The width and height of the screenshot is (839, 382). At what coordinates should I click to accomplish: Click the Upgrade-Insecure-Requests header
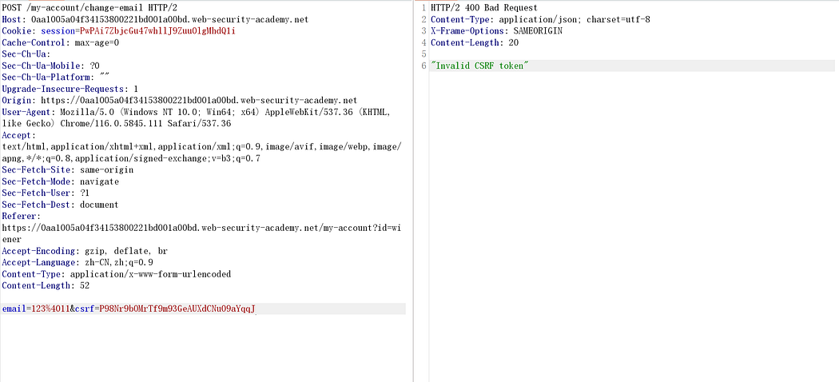pos(70,89)
